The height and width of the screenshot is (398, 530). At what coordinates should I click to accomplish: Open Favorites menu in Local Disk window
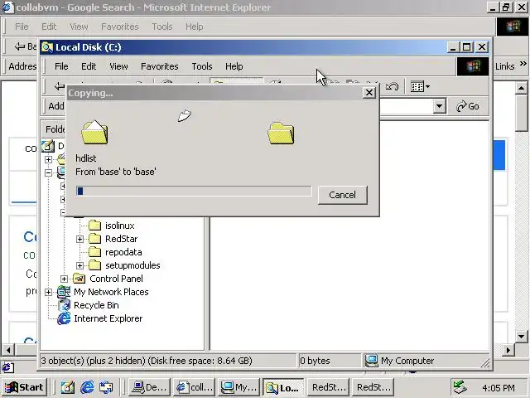pyautogui.click(x=160, y=66)
